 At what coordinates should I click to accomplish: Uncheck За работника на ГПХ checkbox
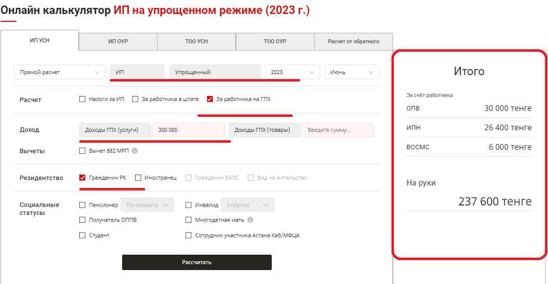[x=210, y=99]
